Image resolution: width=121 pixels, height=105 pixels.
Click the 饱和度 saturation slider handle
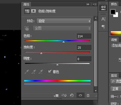click(41, 53)
